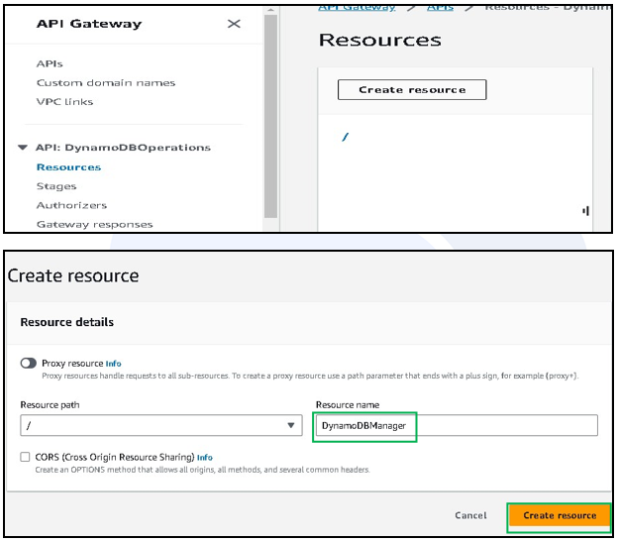
Task: Go to the API Gateway breadcrumb link
Action: pos(357,9)
